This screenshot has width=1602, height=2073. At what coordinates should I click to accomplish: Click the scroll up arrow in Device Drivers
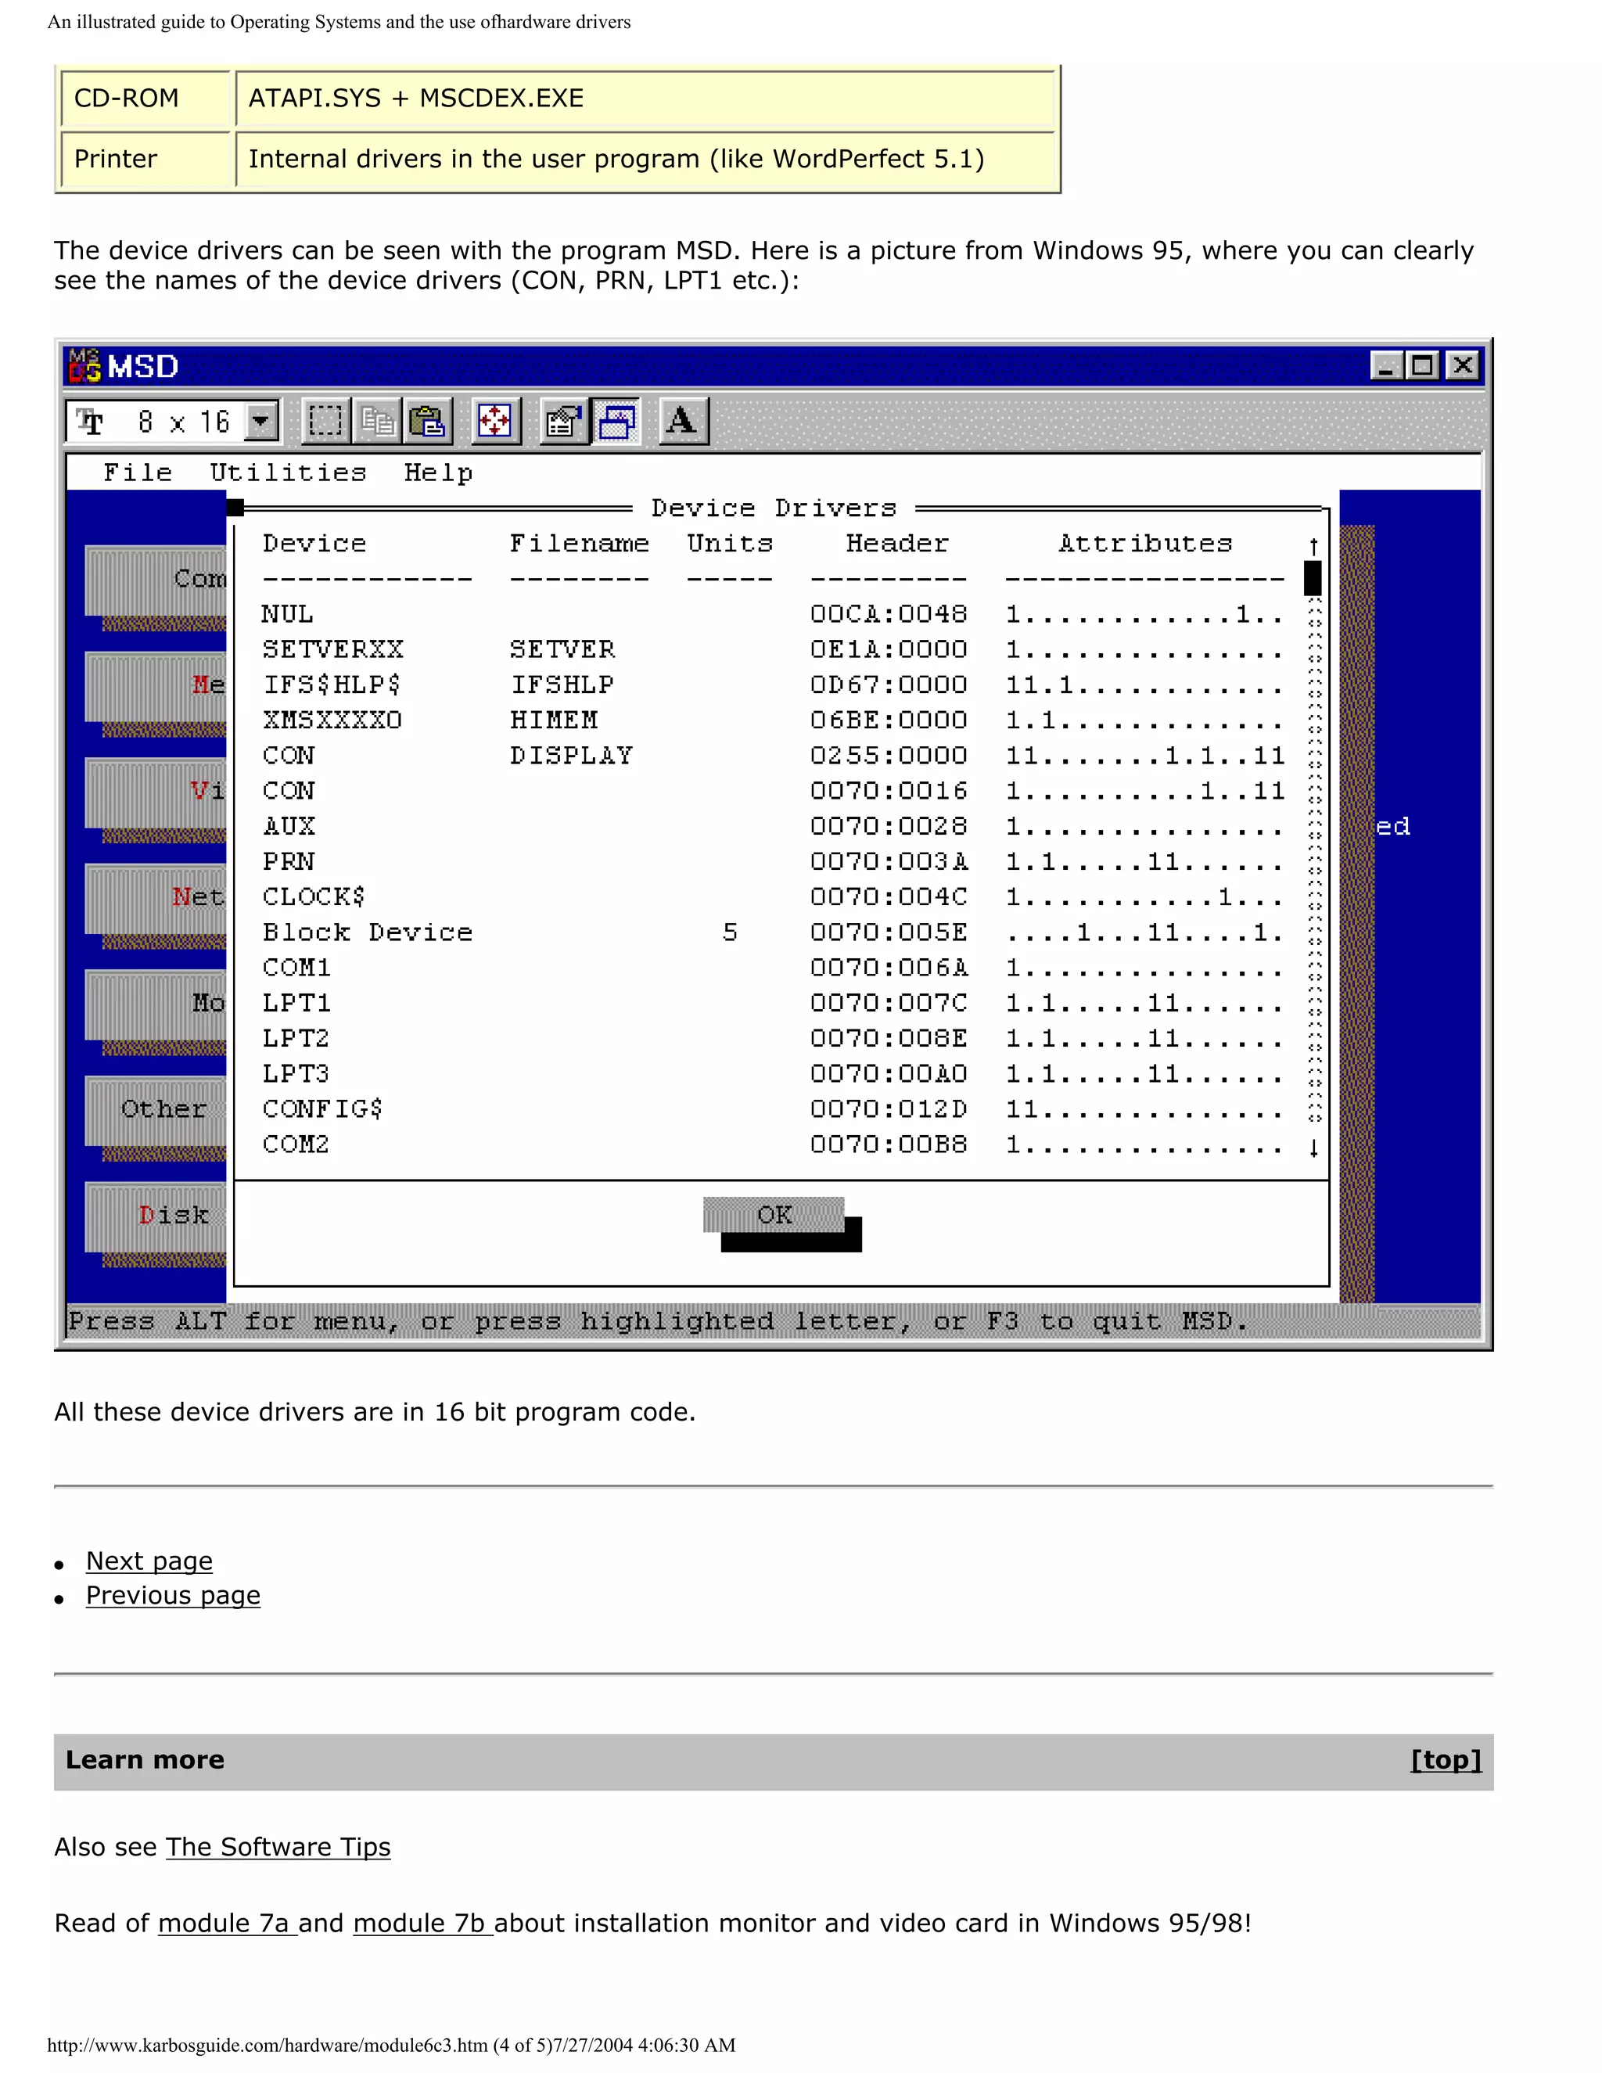tap(1313, 547)
